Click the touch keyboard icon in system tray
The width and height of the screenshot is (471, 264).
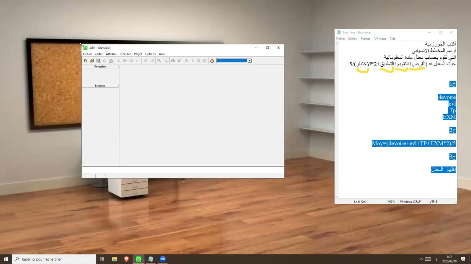[x=428, y=259]
